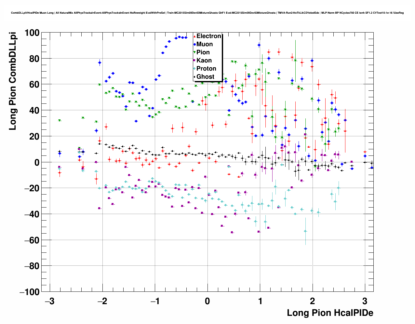
Task: Click the cyan Proton marker in legend
Action: click(x=194, y=69)
